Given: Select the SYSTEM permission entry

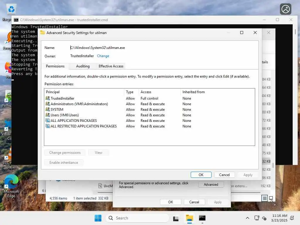Looking at the screenshot, I should coord(149,110).
